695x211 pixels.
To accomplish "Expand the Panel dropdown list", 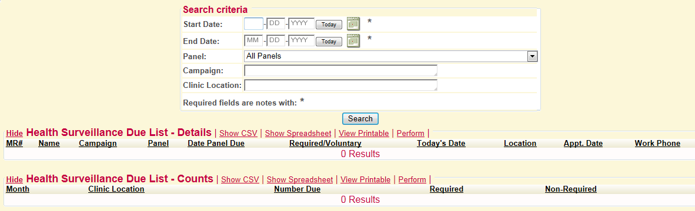I will (532, 56).
